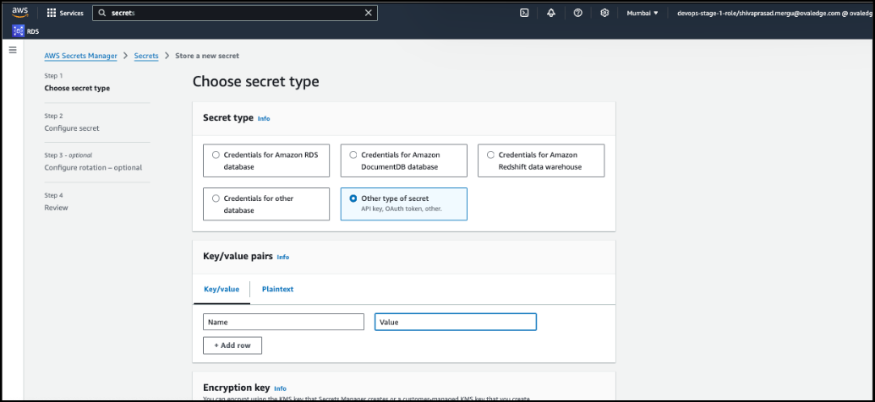
Task: Choose the Other type of secret option
Action: pos(353,198)
